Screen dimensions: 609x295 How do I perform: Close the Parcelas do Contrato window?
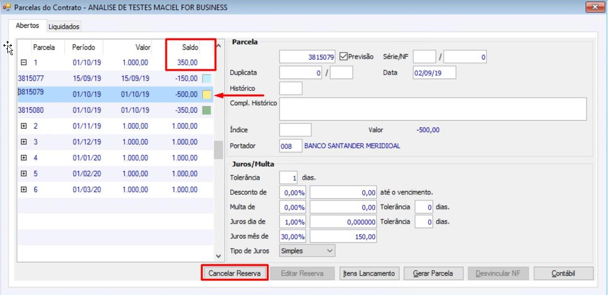coord(595,7)
